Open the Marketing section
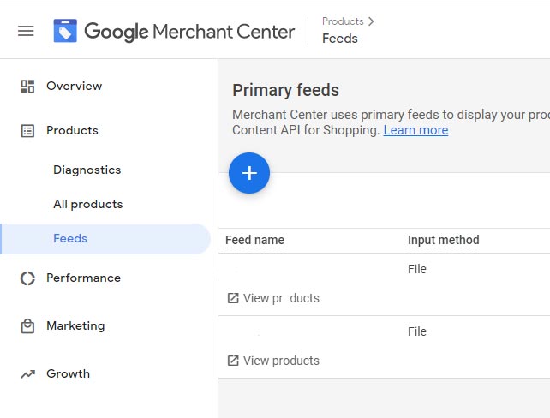This screenshot has width=550, height=418. coord(75,325)
